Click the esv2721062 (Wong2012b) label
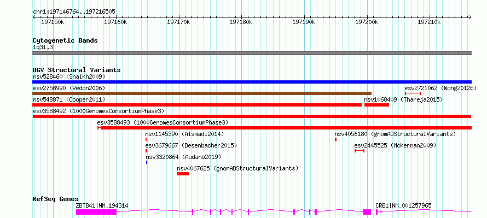487x218 pixels. [x=440, y=88]
